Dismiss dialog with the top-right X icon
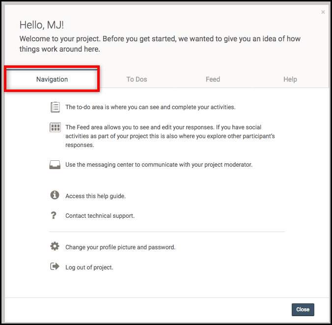The width and height of the screenshot is (332, 325). 323,12
